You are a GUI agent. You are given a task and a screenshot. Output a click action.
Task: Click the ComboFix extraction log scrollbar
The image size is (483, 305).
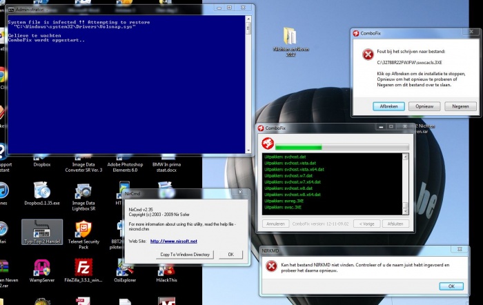click(x=406, y=184)
